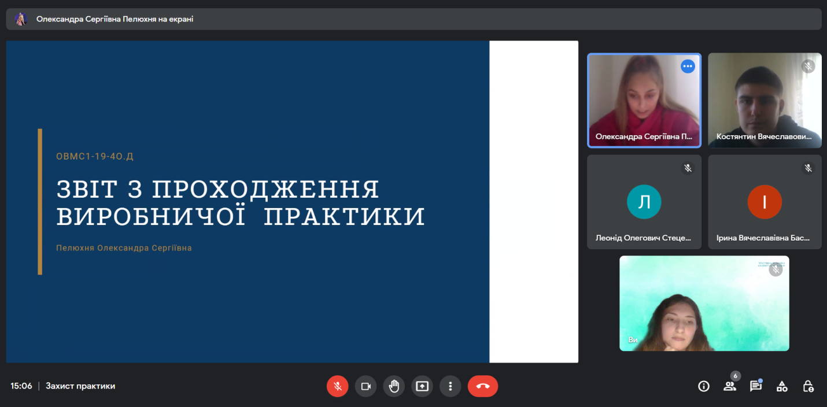Open the chat messages panel
This screenshot has width=827, height=407.
click(x=755, y=386)
